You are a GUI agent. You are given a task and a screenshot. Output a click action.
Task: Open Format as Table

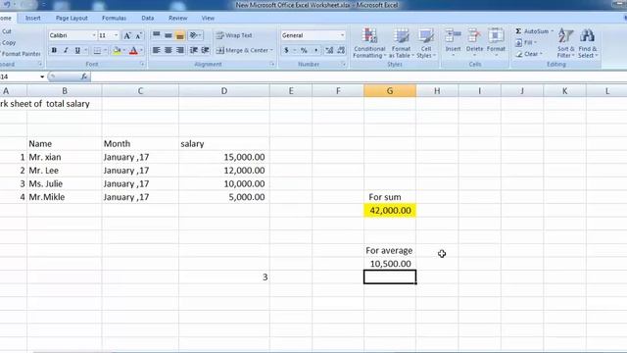[x=401, y=43]
